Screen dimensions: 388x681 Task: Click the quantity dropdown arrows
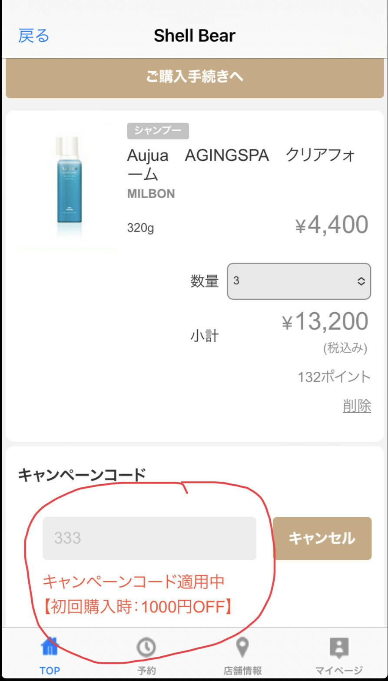(361, 281)
